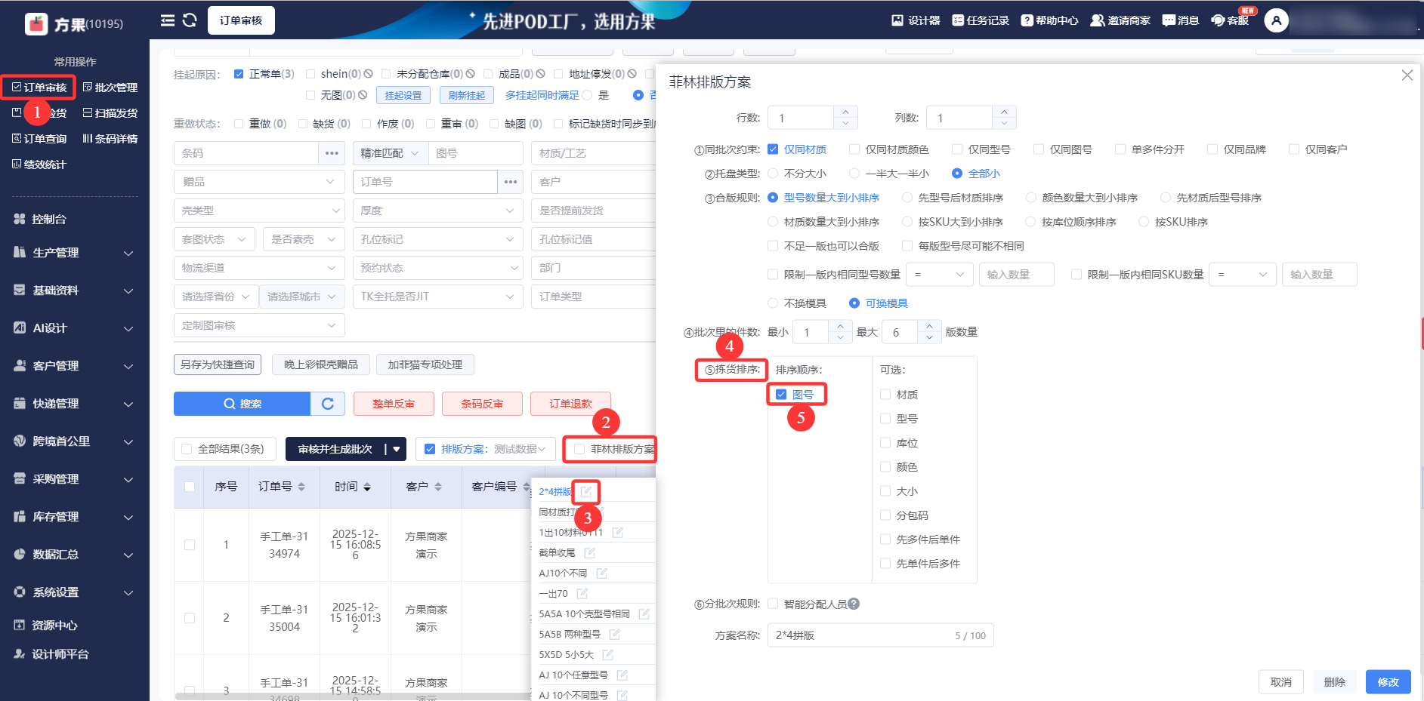Click the 厚度 dropdown
Screen dimensions: 1424x701
tap(438, 211)
